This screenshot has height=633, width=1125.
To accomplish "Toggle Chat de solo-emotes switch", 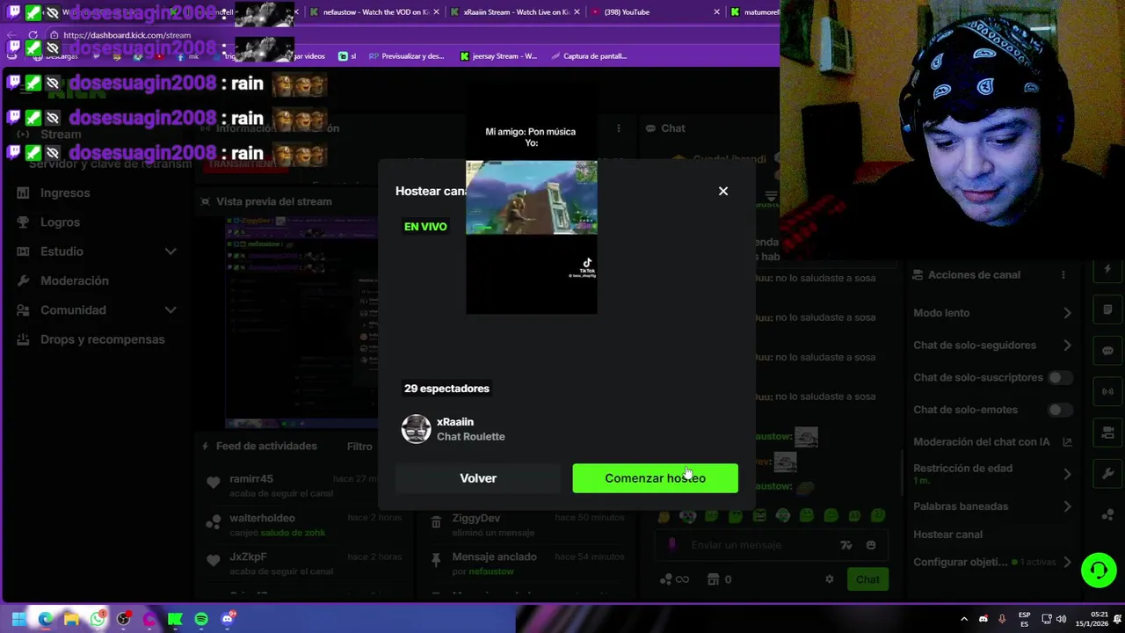I will click(x=1060, y=410).
